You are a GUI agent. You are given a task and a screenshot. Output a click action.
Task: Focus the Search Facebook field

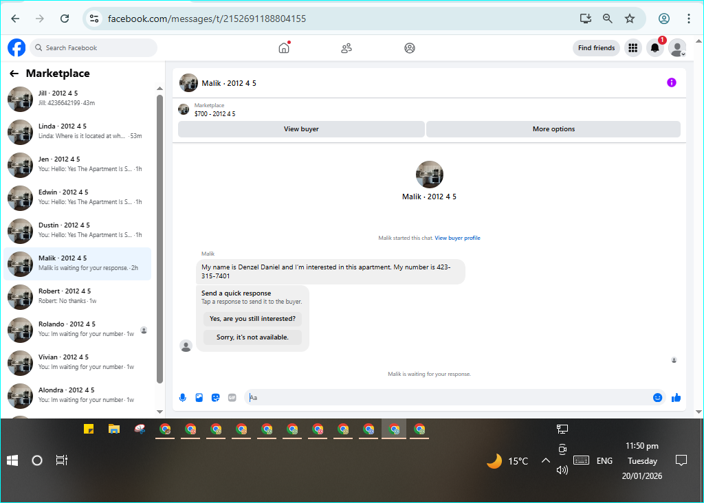93,47
